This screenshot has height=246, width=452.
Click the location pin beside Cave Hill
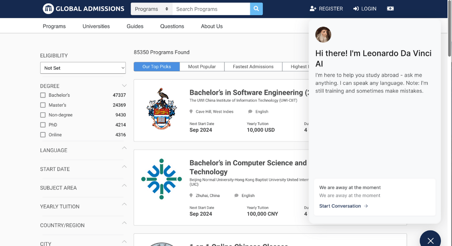point(191,112)
